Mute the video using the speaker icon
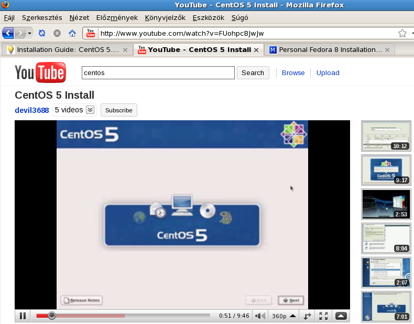This screenshot has width=414, height=324. 260,316
